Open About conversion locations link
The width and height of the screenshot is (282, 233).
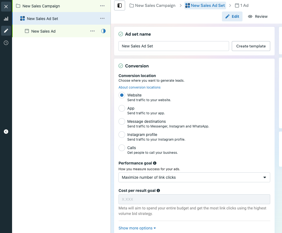[x=139, y=87]
